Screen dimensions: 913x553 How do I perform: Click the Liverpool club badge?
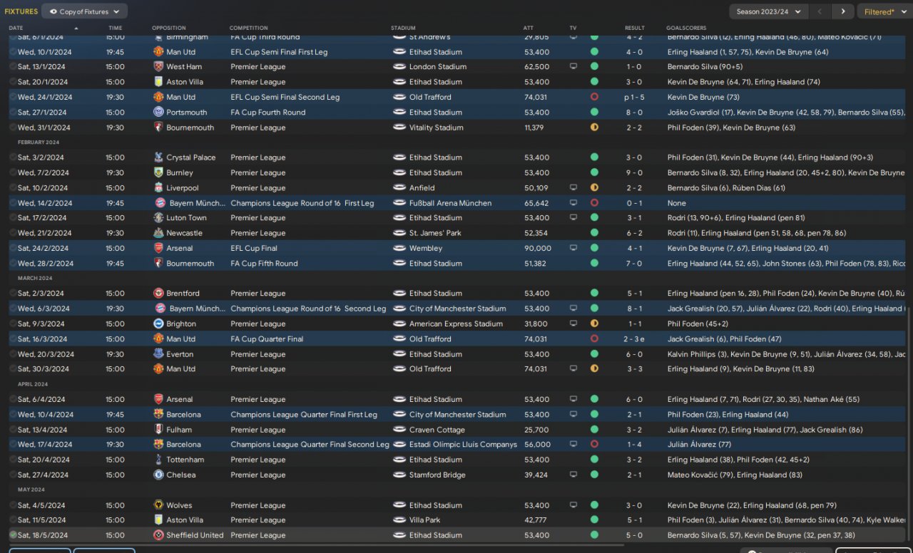pos(158,188)
